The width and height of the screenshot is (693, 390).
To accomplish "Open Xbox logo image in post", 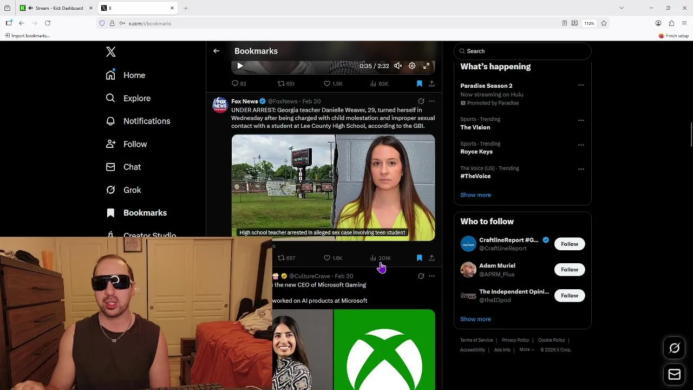I will pos(384,349).
